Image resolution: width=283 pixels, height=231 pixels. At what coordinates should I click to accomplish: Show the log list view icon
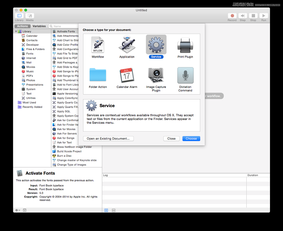[106, 210]
